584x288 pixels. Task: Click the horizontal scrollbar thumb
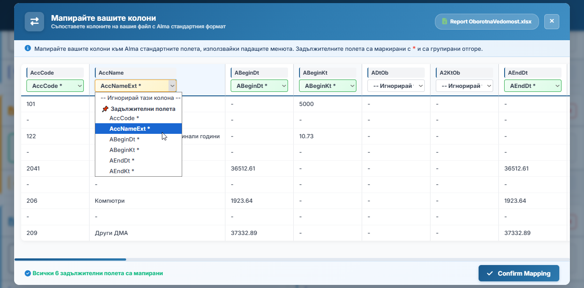coord(71,259)
